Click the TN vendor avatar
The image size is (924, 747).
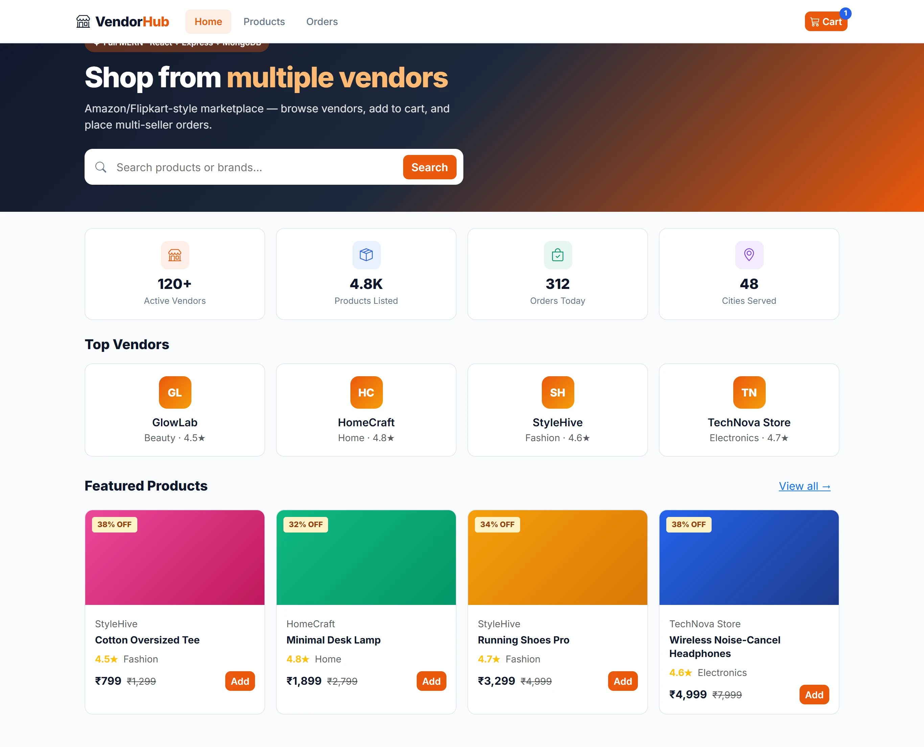pyautogui.click(x=749, y=392)
